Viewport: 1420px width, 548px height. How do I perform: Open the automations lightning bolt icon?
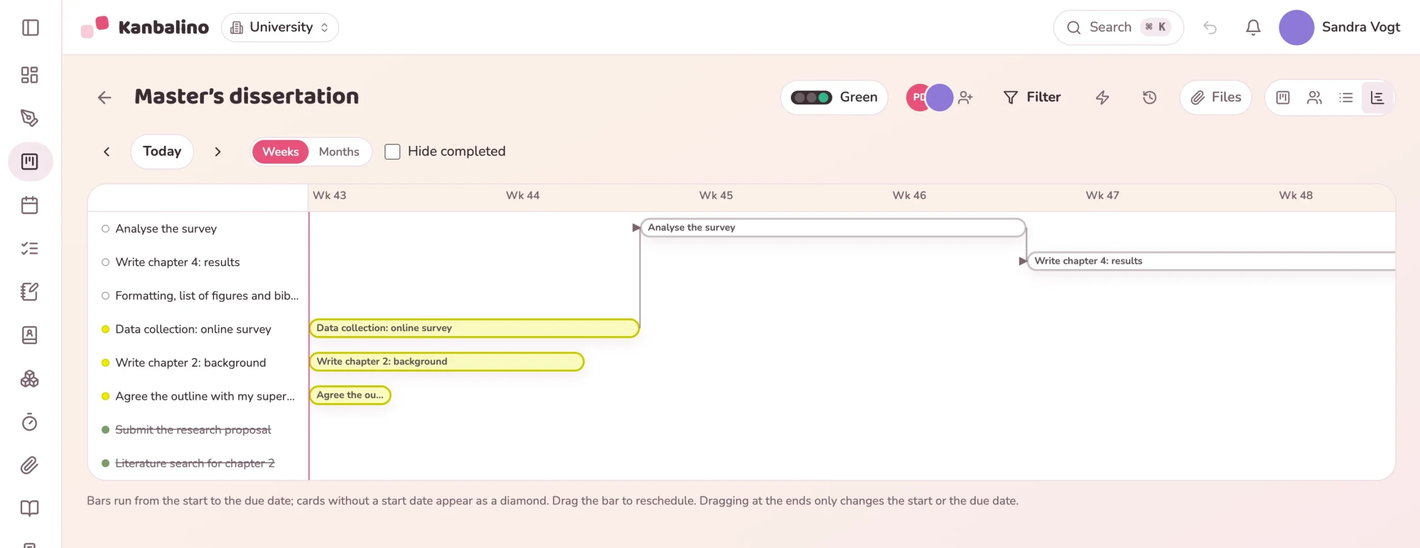[x=1103, y=98]
